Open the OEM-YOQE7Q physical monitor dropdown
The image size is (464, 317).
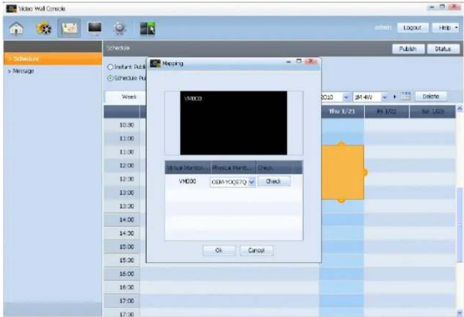click(x=251, y=181)
